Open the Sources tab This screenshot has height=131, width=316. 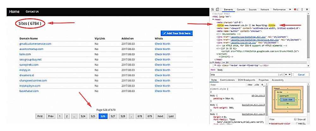click(253, 9)
